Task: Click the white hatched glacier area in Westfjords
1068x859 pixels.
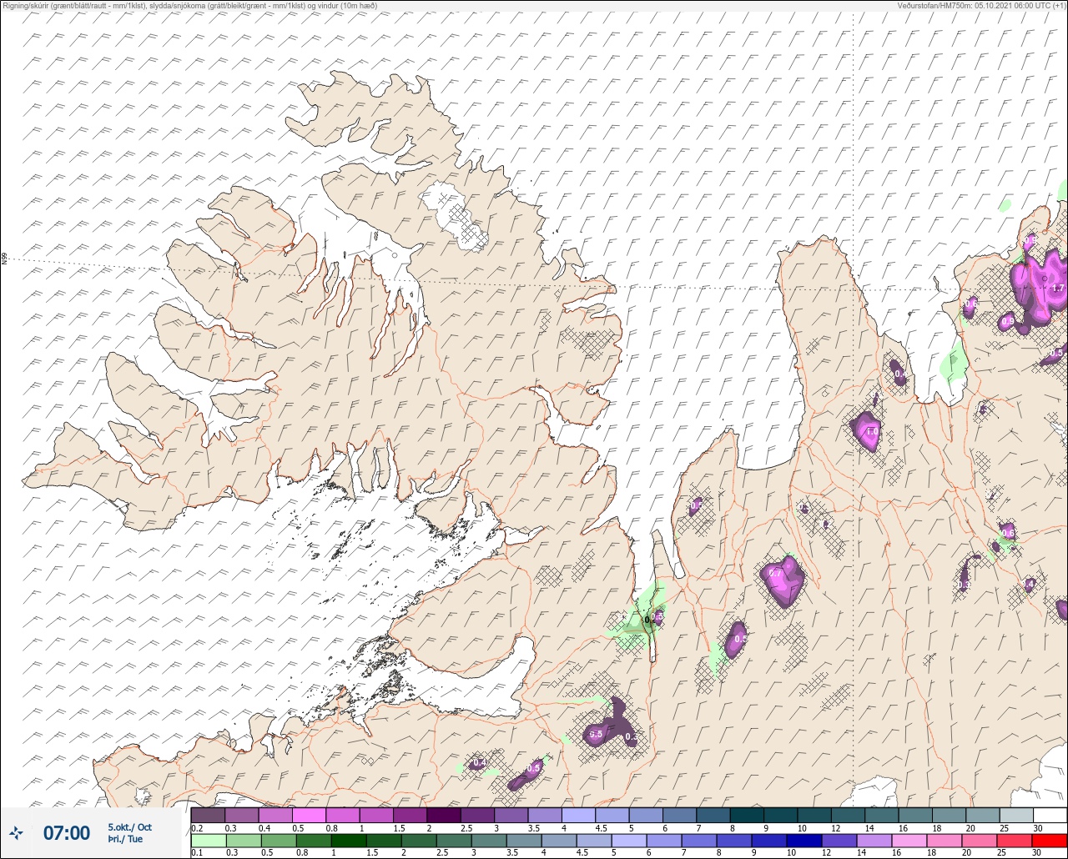Action: point(455,217)
